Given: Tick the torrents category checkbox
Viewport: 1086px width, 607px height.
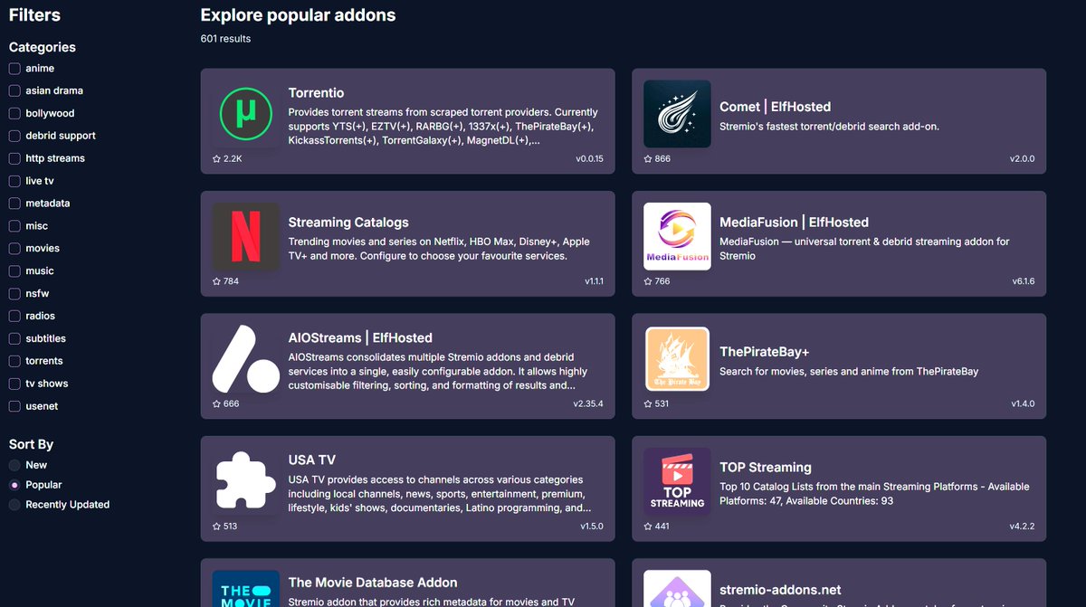Looking at the screenshot, I should pyautogui.click(x=14, y=361).
